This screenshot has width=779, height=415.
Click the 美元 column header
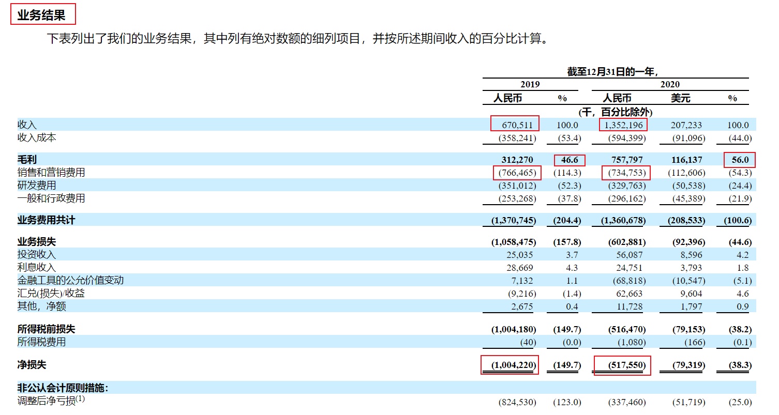(680, 98)
